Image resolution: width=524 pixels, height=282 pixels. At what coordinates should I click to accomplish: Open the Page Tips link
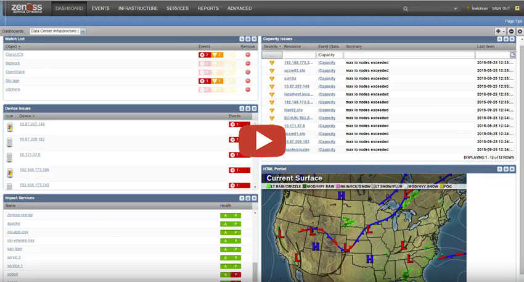pos(513,21)
